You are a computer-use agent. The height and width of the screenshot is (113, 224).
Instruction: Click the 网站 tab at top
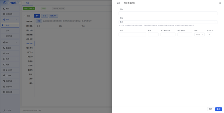click(27, 3)
